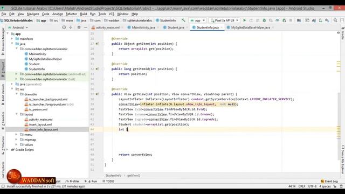
Task: Click the Stop toolbar icon
Action: point(291,20)
